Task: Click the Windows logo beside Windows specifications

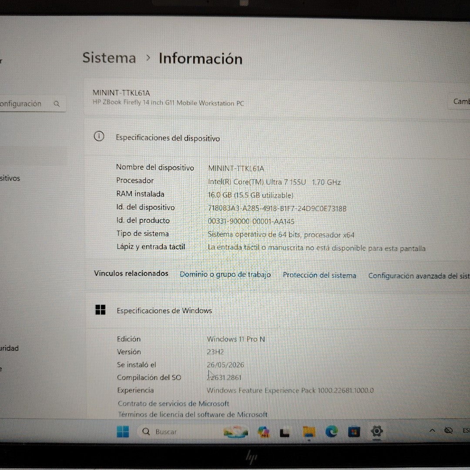Action: [x=101, y=310]
